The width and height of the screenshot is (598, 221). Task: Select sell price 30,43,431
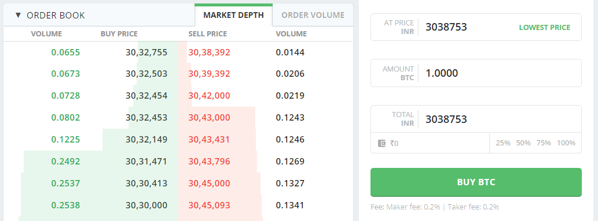(x=210, y=140)
